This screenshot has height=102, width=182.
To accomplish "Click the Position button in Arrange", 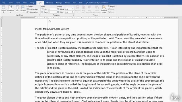I will tap(78, 9).
